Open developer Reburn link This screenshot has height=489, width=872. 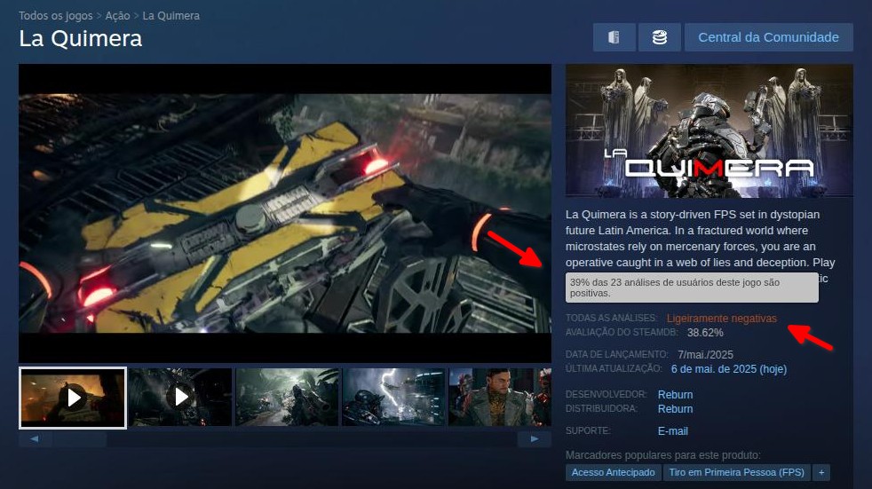[x=675, y=395]
